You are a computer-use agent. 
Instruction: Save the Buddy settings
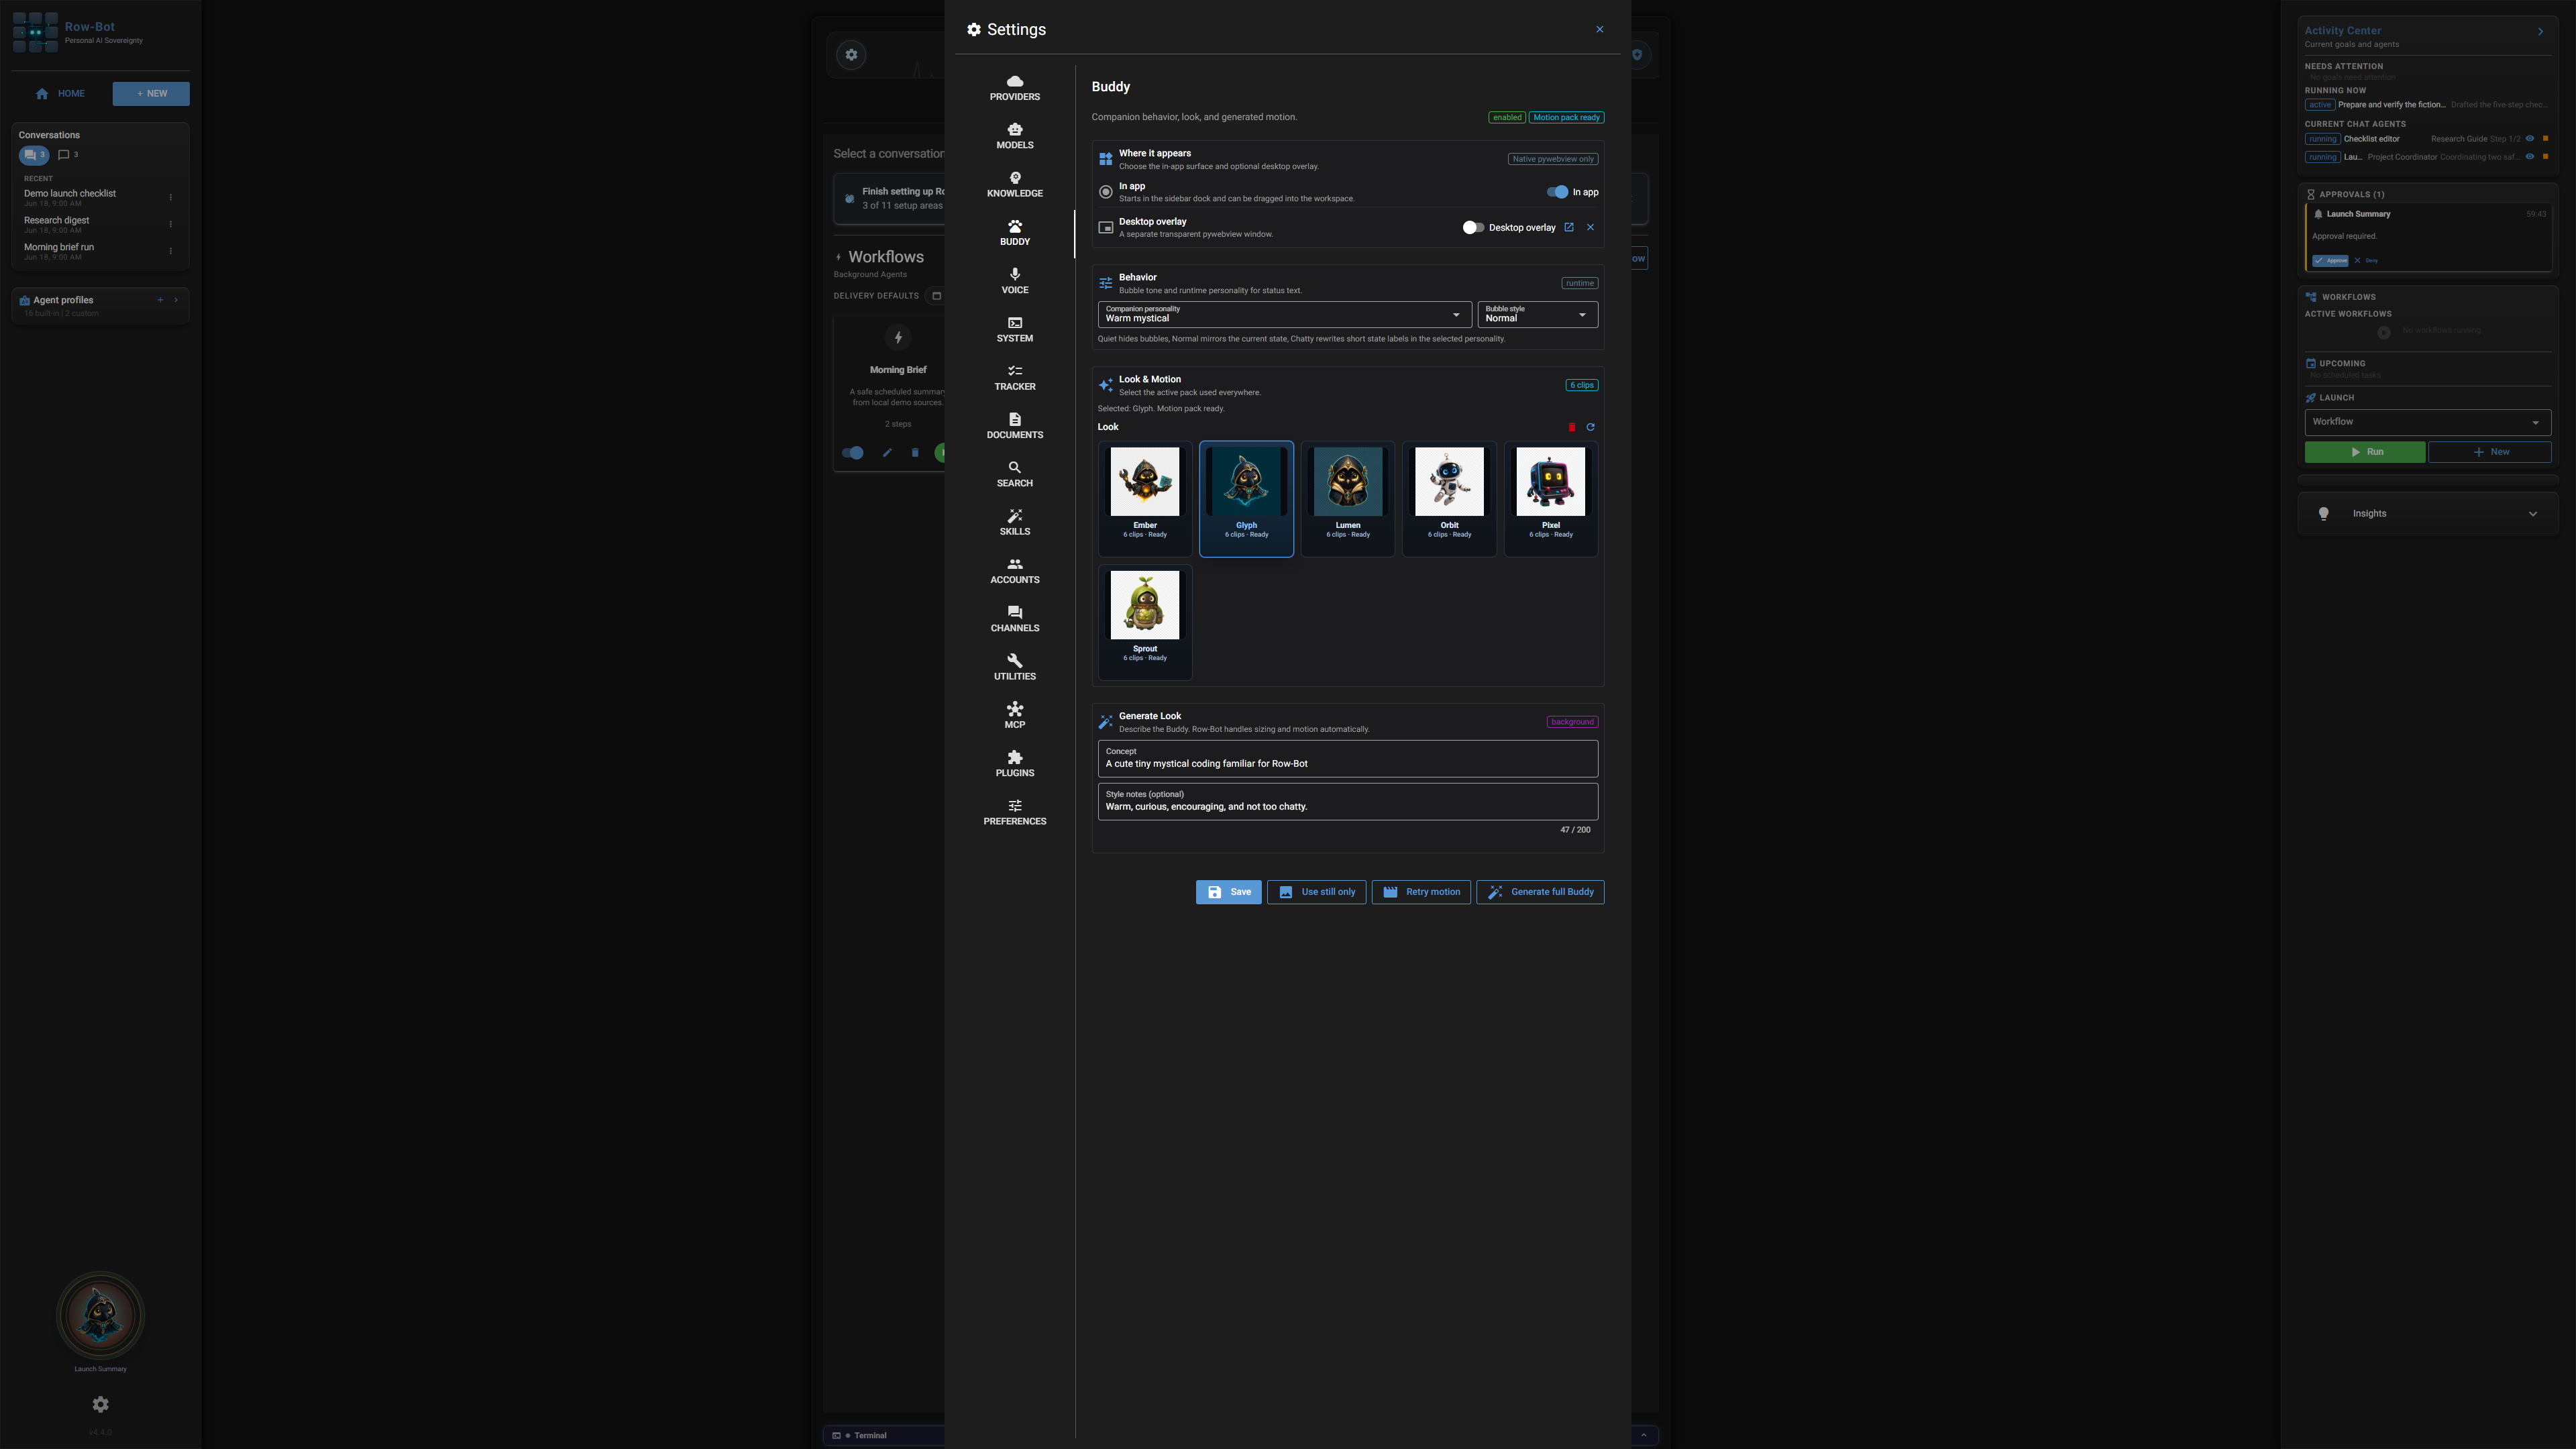click(x=1228, y=892)
